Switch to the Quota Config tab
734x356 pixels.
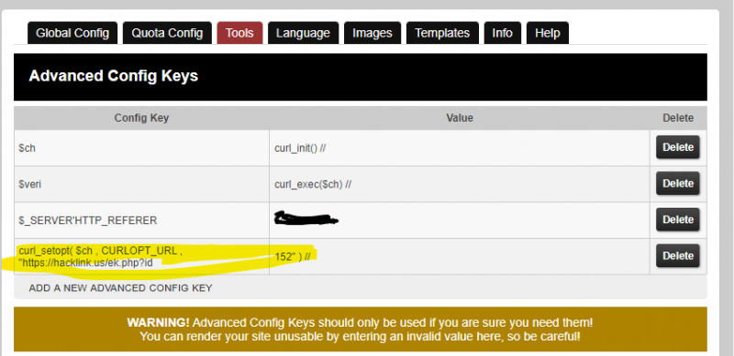point(167,33)
